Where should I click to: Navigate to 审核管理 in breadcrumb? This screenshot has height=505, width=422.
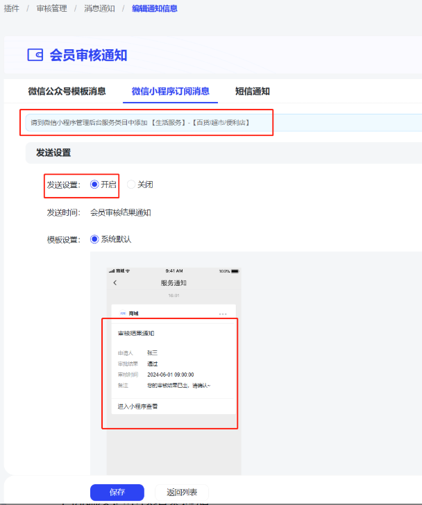[52, 8]
